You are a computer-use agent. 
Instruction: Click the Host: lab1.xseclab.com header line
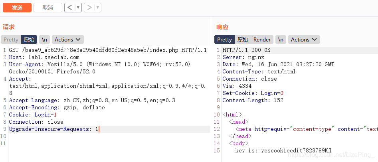[x=44, y=57]
